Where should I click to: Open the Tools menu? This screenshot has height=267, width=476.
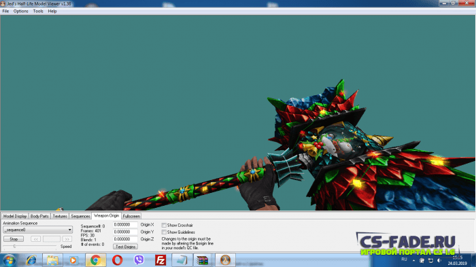tap(38, 12)
